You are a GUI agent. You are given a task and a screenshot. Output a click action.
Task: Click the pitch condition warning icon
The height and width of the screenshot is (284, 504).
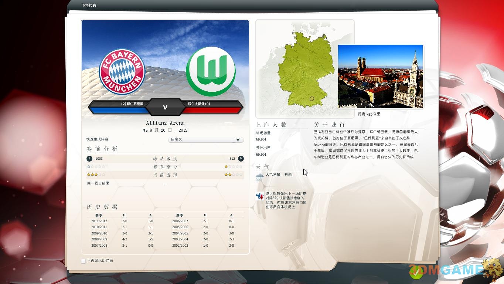click(x=259, y=196)
